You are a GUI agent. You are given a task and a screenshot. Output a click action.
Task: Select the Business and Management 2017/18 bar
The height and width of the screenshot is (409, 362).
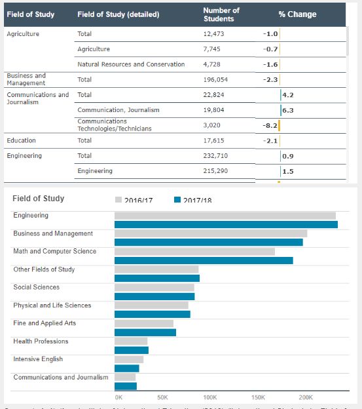[x=209, y=243]
